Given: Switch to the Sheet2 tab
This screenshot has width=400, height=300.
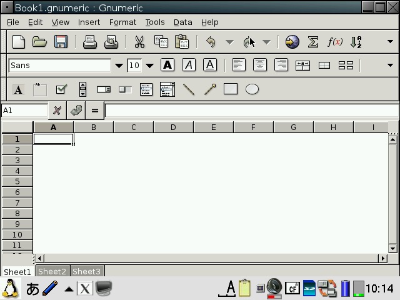Looking at the screenshot, I should [52, 271].
